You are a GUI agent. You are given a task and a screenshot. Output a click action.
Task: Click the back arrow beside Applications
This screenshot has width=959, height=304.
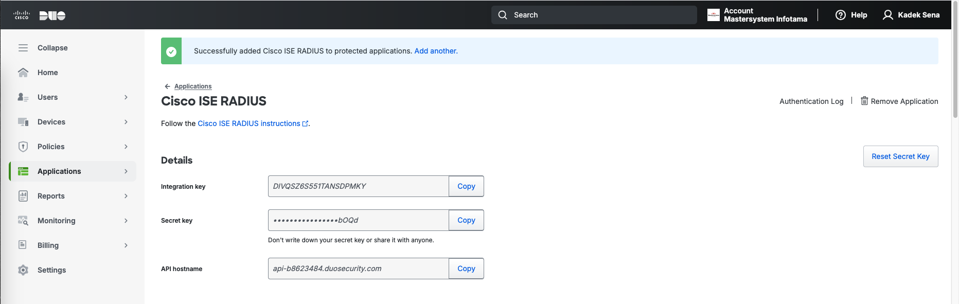click(x=167, y=86)
